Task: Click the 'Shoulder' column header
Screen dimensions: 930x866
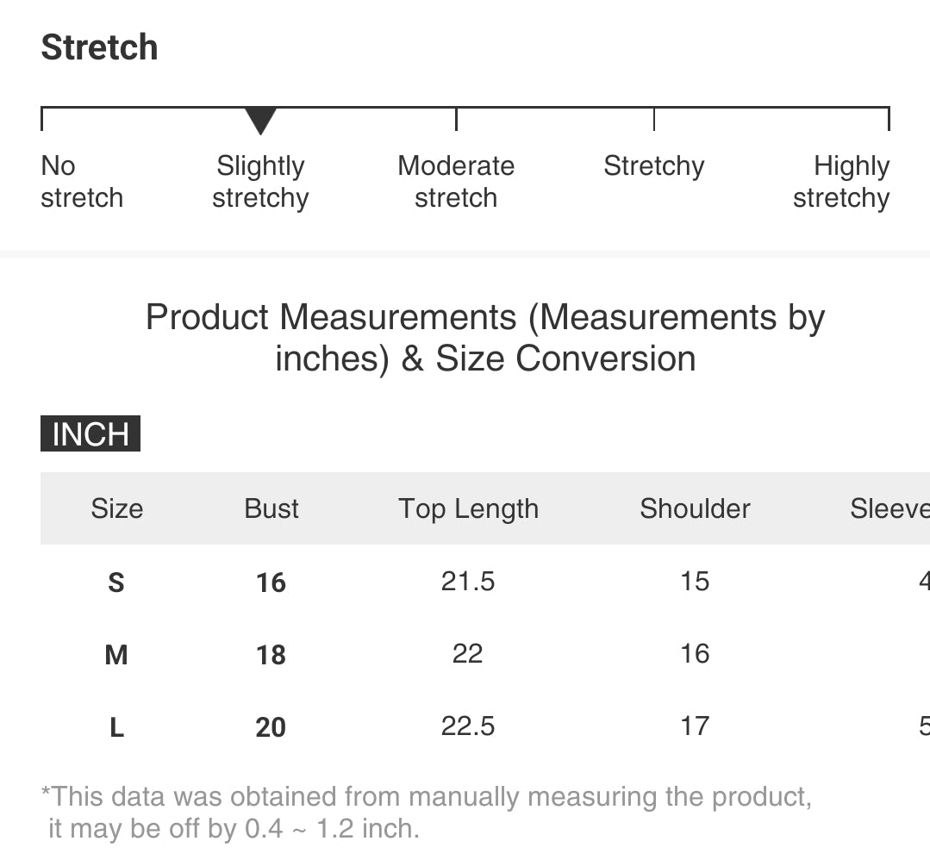Action: 695,508
